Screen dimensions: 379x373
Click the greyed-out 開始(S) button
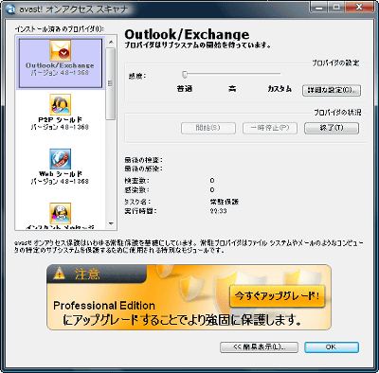[x=208, y=128]
